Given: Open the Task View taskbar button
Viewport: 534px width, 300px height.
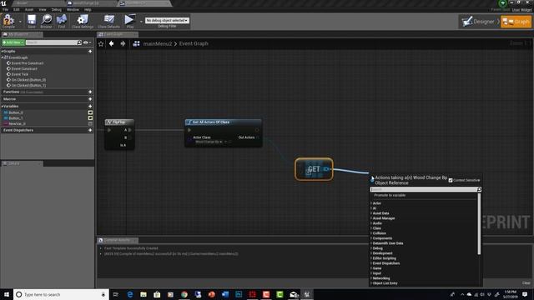Looking at the screenshot, I should tap(116, 294).
